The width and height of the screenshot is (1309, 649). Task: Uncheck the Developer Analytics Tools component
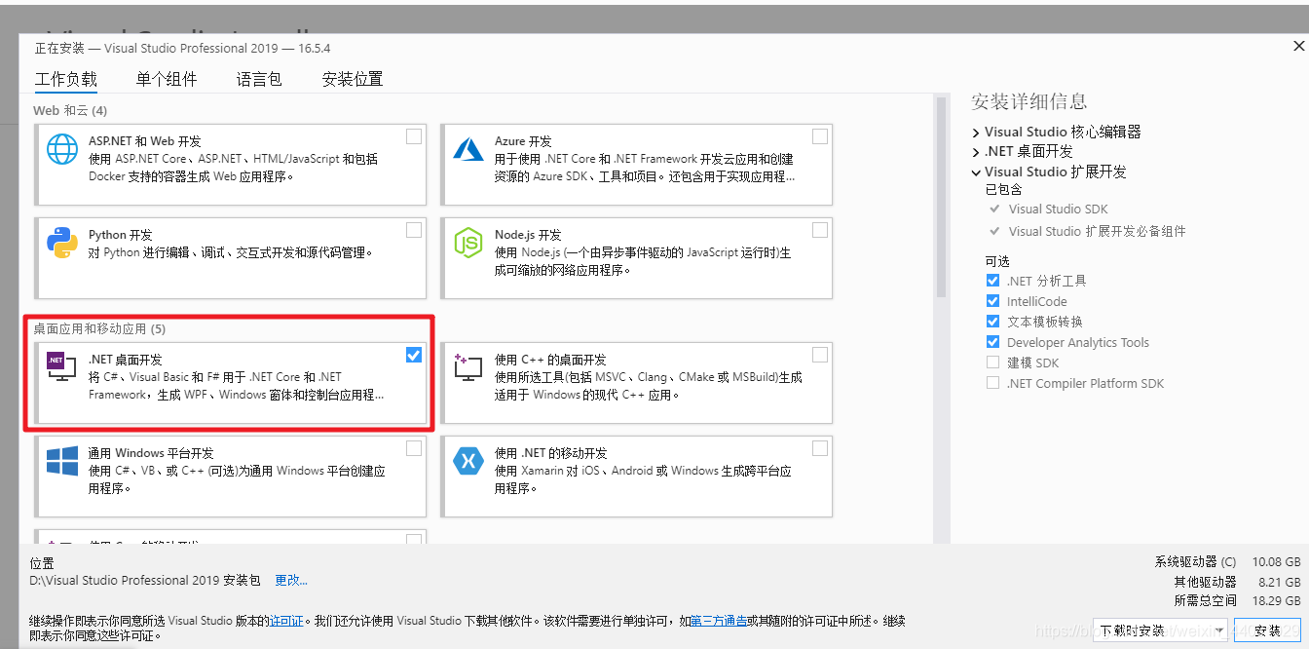992,342
